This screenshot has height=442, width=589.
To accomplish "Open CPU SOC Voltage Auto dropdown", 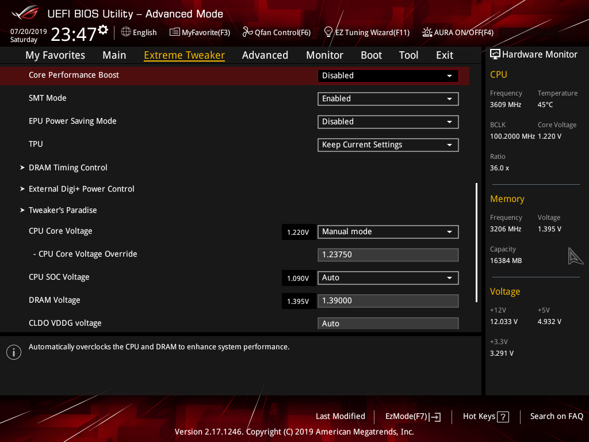I will 388,278.
